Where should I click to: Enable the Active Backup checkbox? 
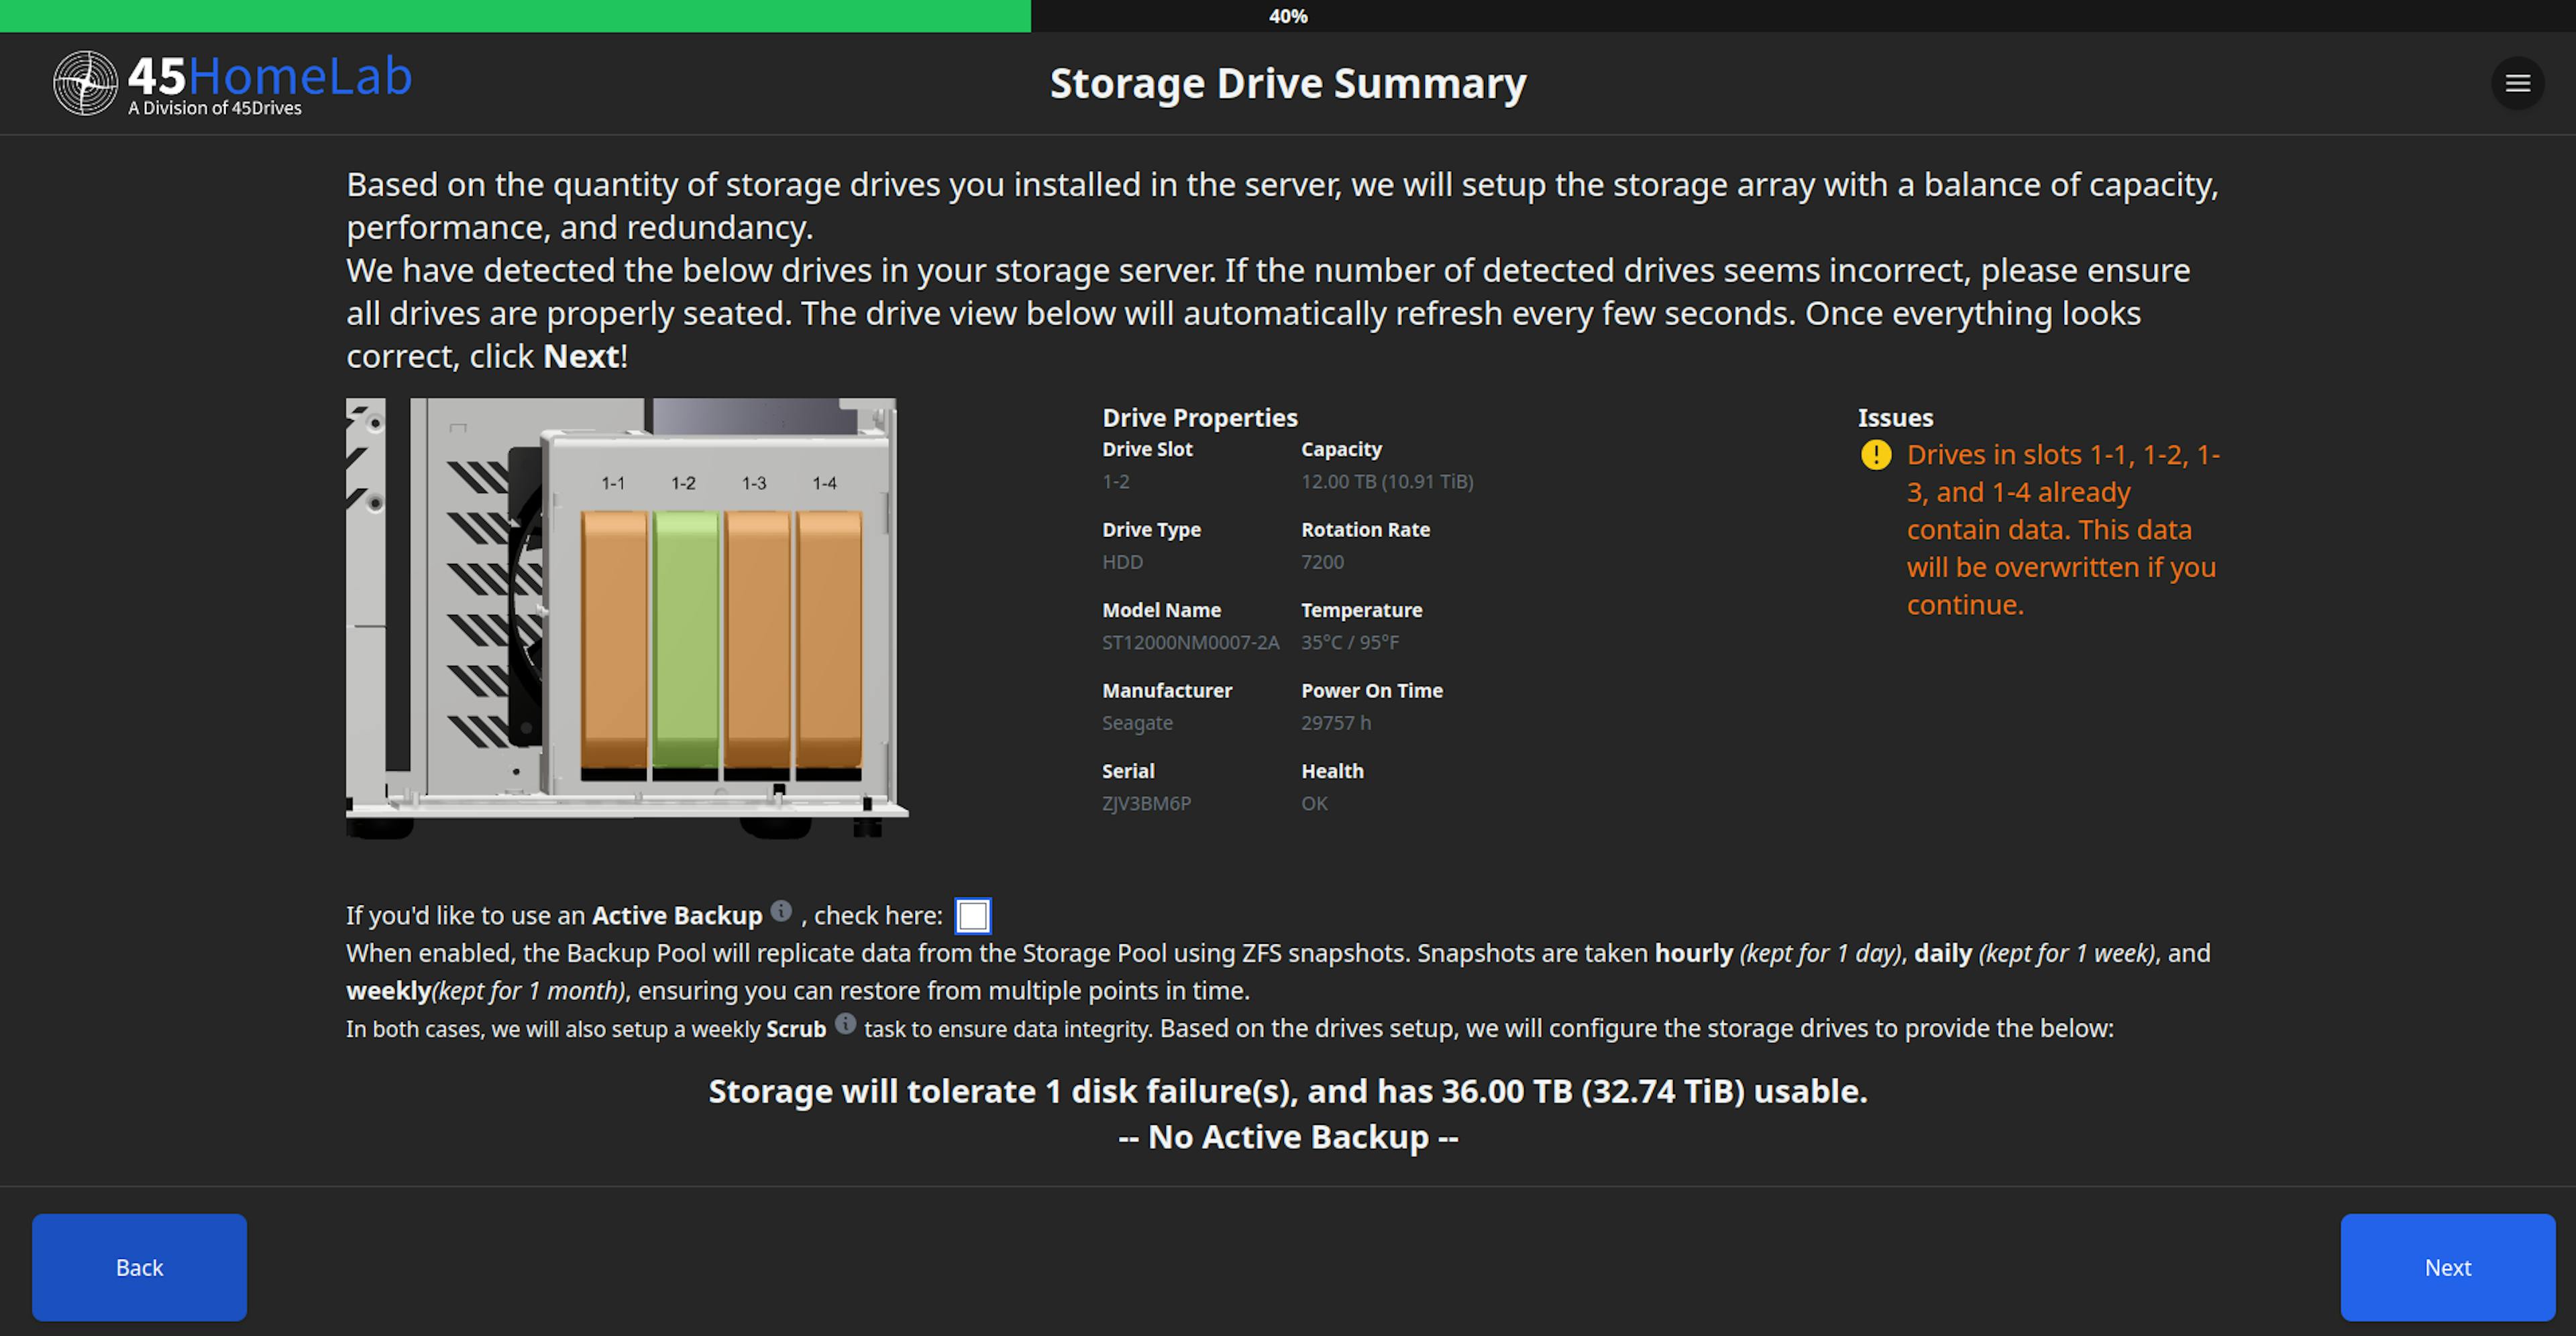(x=972, y=914)
